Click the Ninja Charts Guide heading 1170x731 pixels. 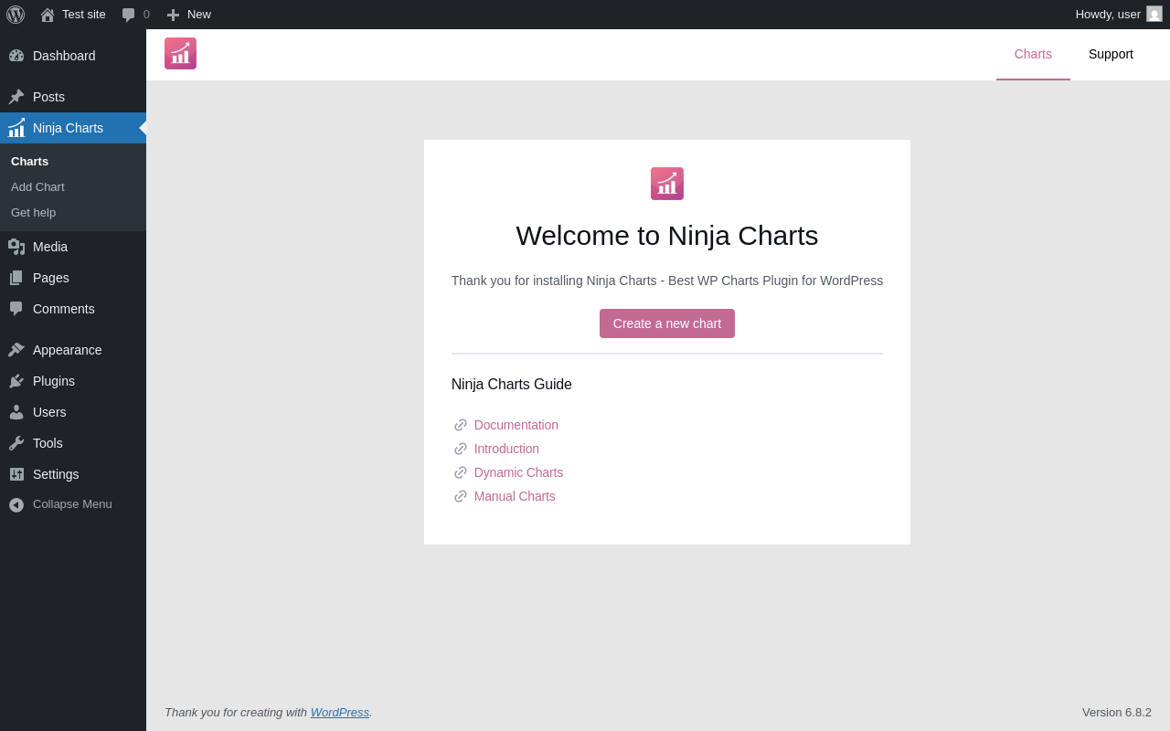coord(512,385)
